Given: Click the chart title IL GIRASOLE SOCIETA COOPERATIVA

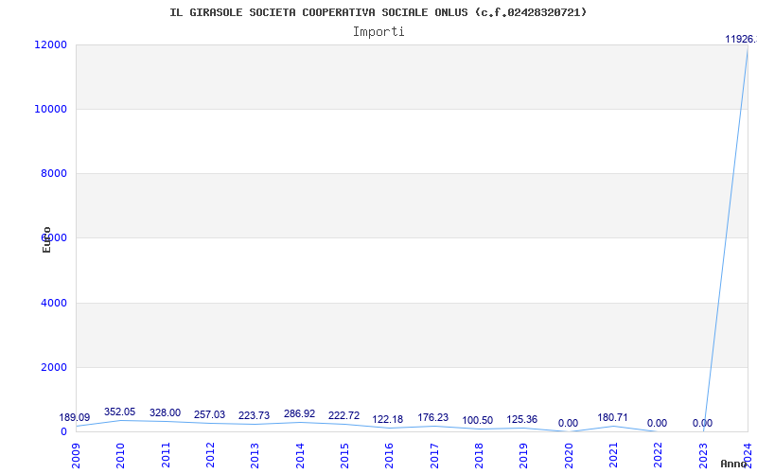Looking at the screenshot, I should pos(378,12).
